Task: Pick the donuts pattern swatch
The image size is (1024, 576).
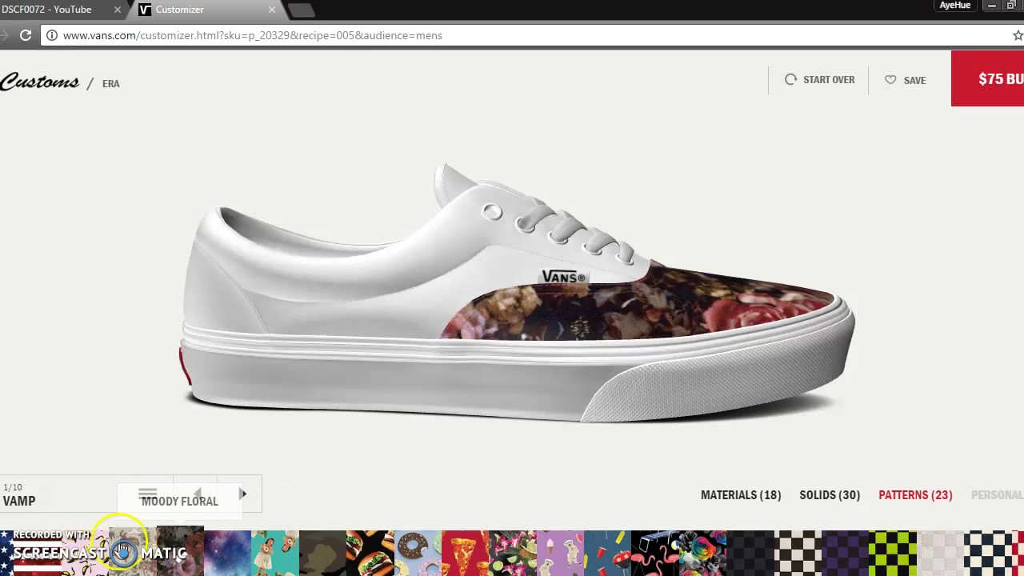Action: 418,553
